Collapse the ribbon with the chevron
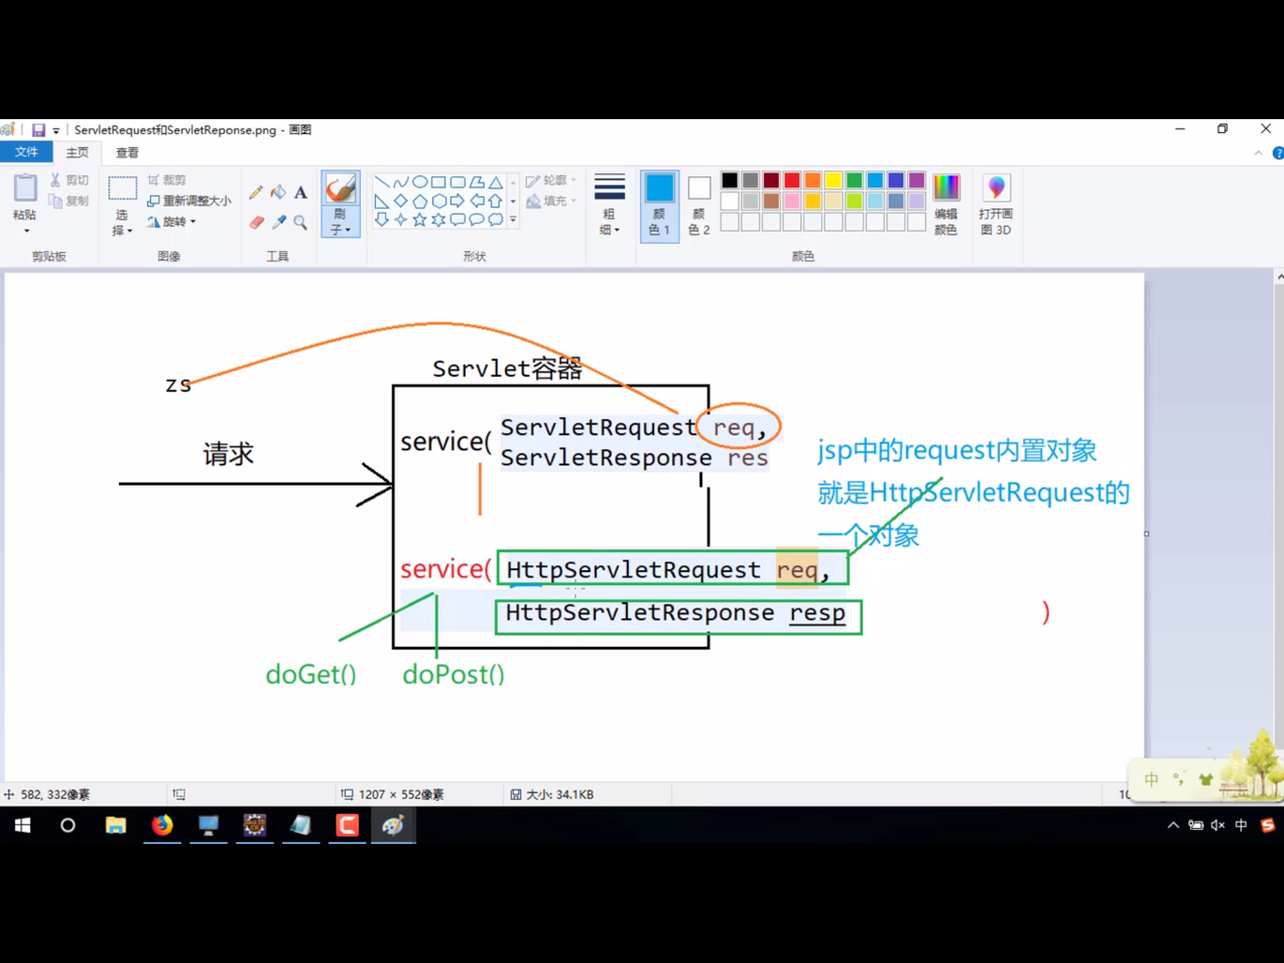 1258,153
